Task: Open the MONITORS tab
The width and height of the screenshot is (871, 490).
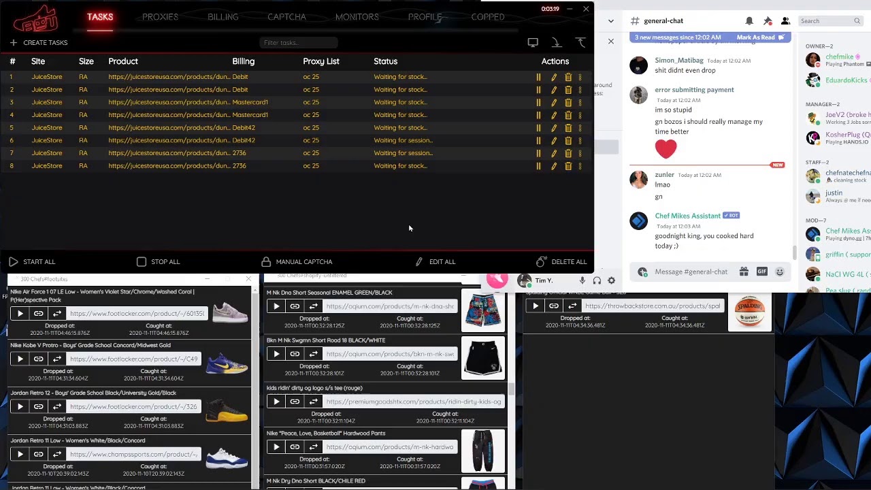Action: coord(357,17)
